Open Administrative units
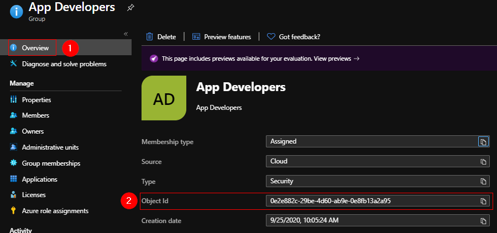The height and width of the screenshot is (233, 497). click(50, 147)
